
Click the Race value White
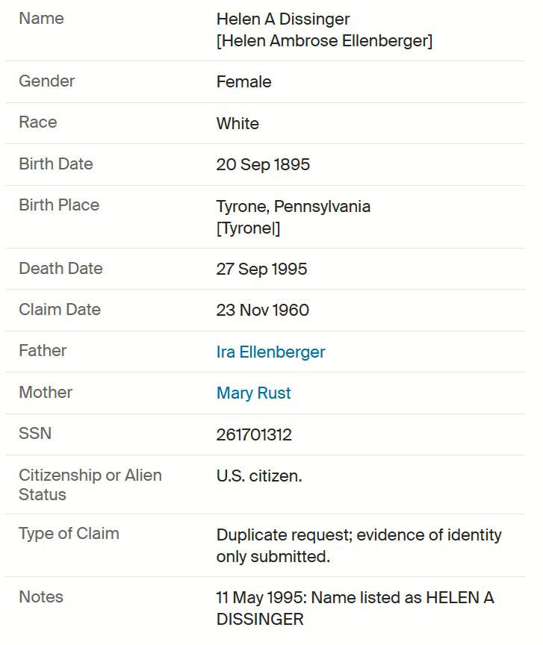238,123
